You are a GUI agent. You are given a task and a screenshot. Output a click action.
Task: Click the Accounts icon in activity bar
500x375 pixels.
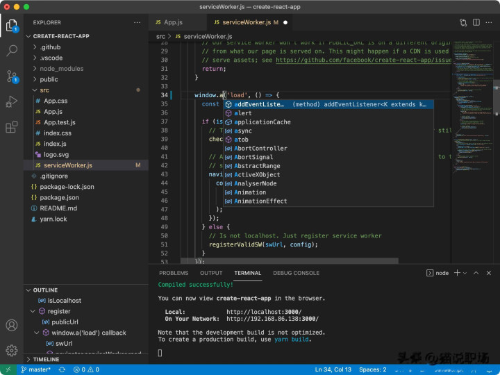coord(12,325)
